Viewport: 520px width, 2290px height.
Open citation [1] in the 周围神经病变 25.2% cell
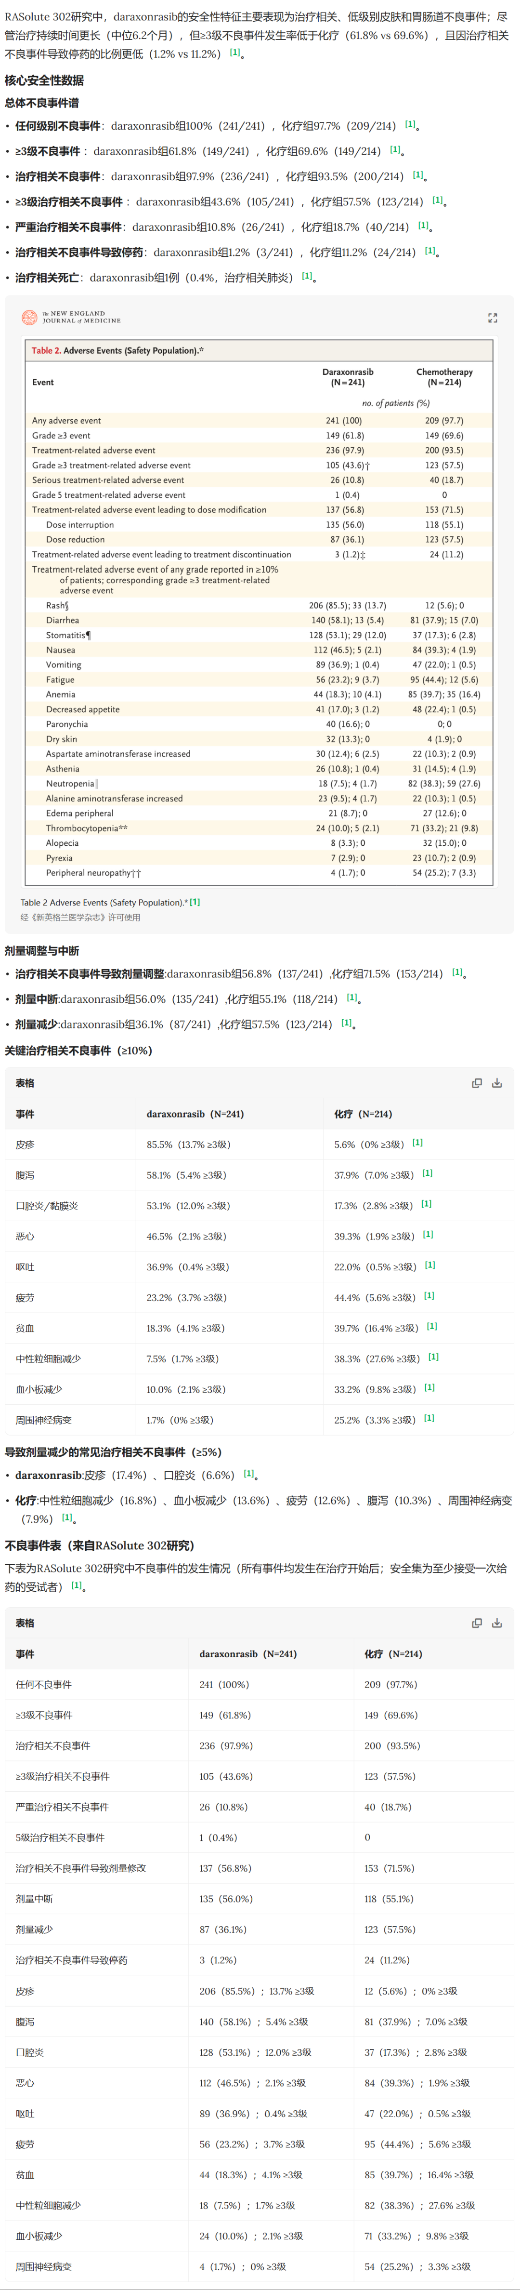[x=429, y=1419]
